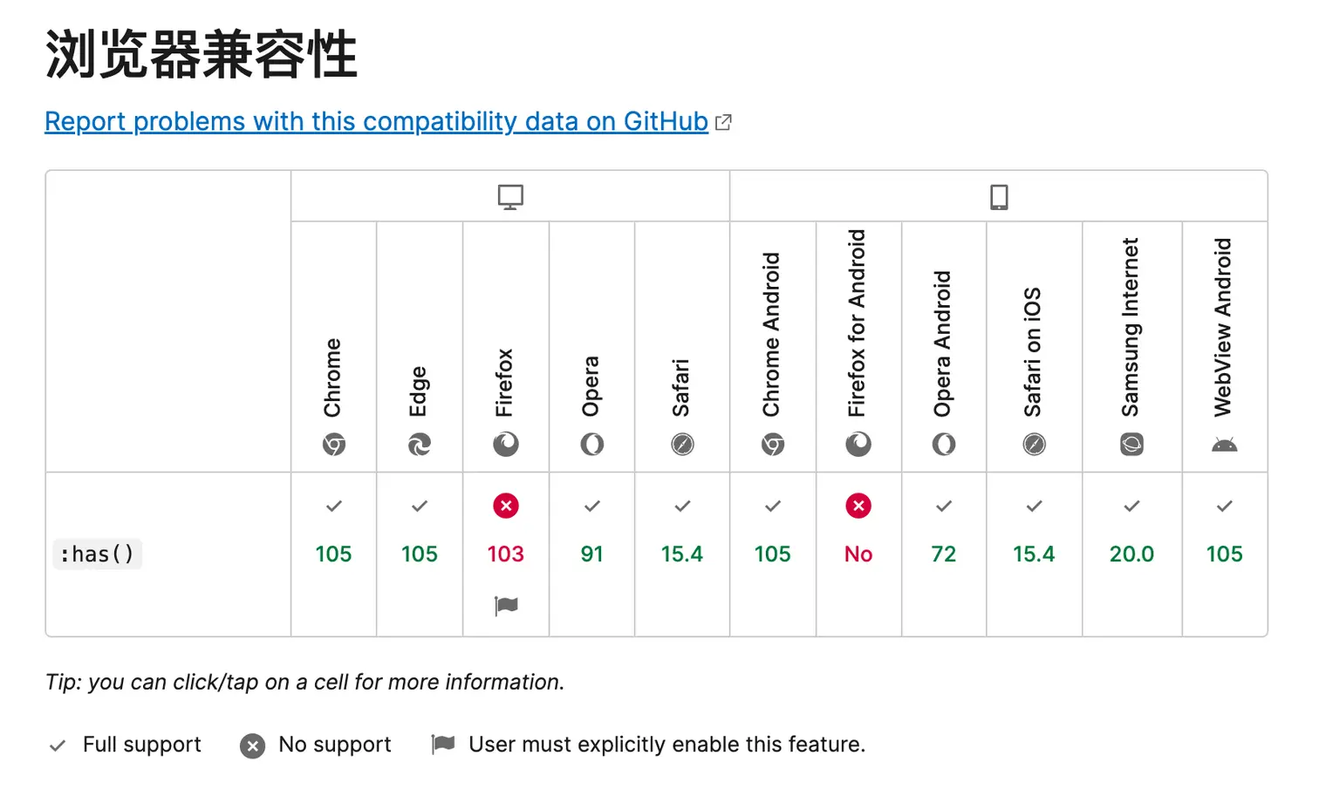Viewport: 1319px width, 789px height.
Task: Click the mobile device platform icon
Action: click(x=999, y=197)
